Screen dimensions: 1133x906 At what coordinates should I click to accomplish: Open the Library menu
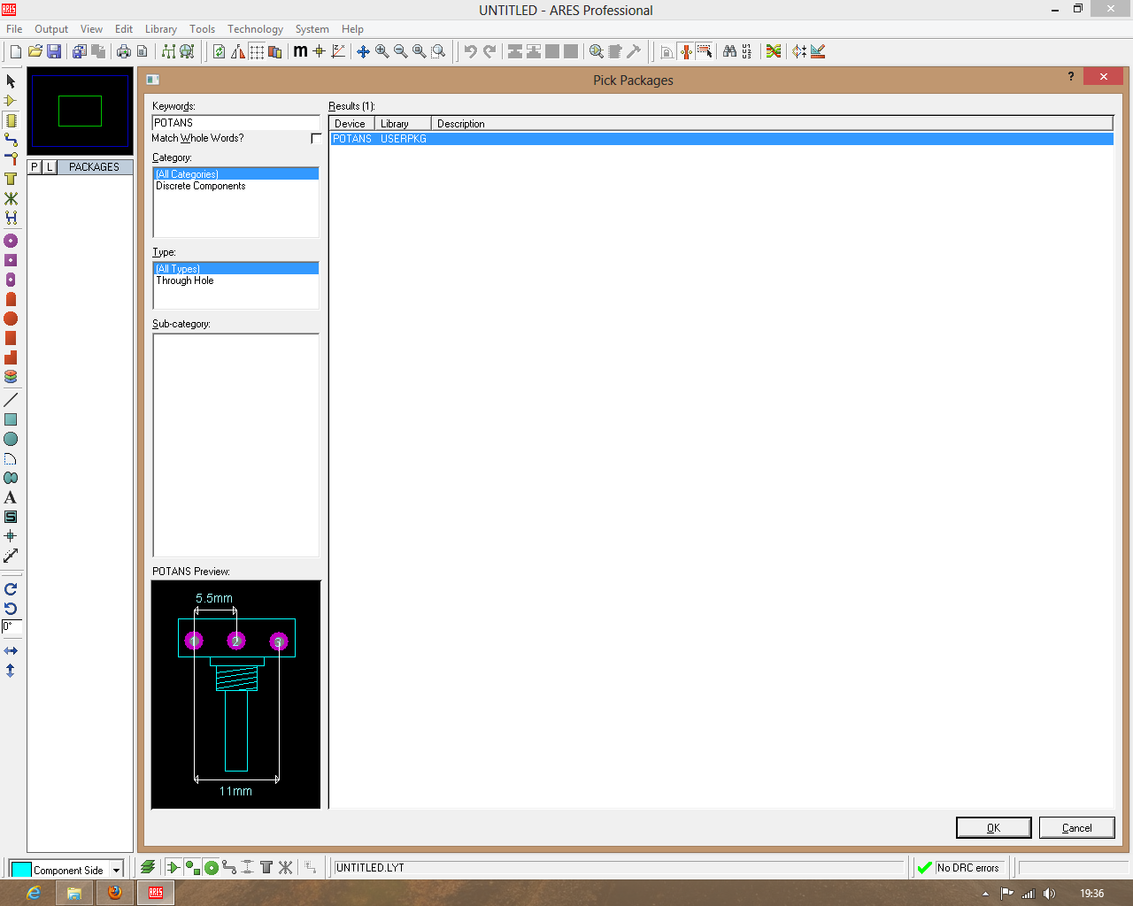161,29
